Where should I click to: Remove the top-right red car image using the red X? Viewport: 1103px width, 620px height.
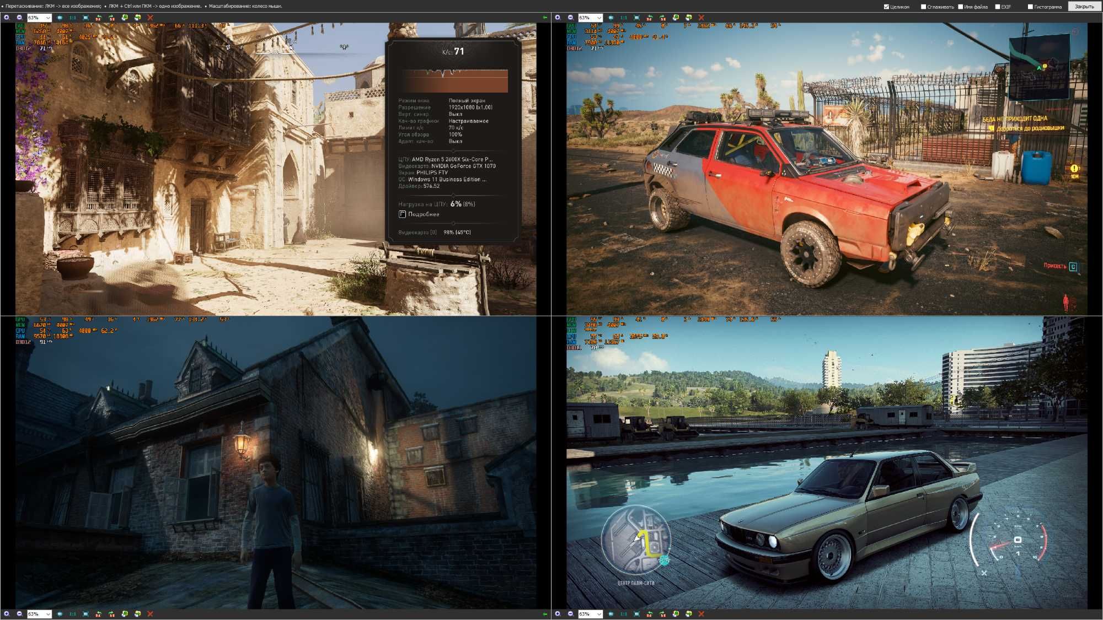click(701, 18)
